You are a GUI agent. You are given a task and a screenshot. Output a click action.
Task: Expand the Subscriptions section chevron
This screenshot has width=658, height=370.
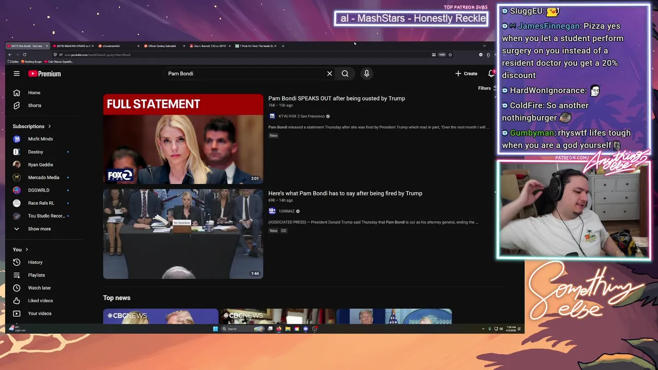click(49, 126)
